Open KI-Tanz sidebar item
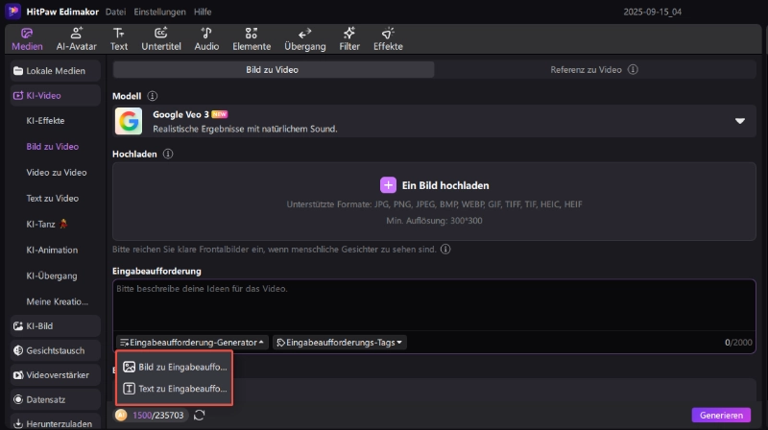 click(47, 225)
